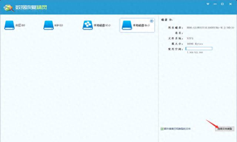Select the 分区(0) partition drive icon
Viewport: 237px width, 142px height.
pos(9,25)
